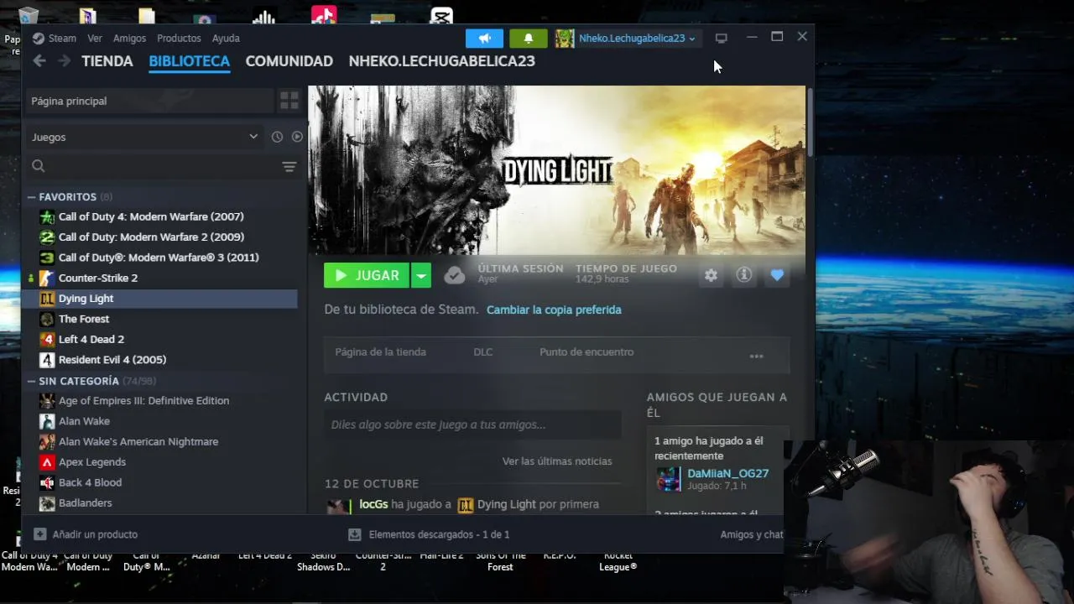This screenshot has width=1074, height=604.
Task: Open the Ver menu
Action: pos(95,39)
